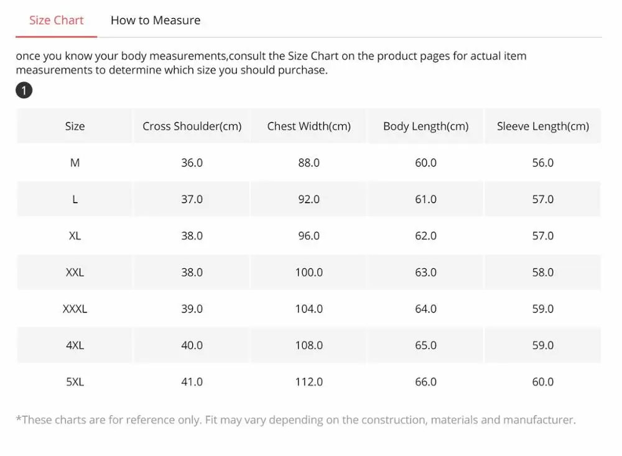This screenshot has height=456, width=622.
Task: Open the How to Measure tab
Action: (x=155, y=21)
